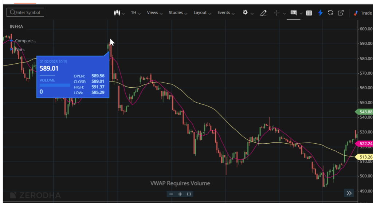Open the Events menu
The width and height of the screenshot is (373, 203).
tap(226, 13)
